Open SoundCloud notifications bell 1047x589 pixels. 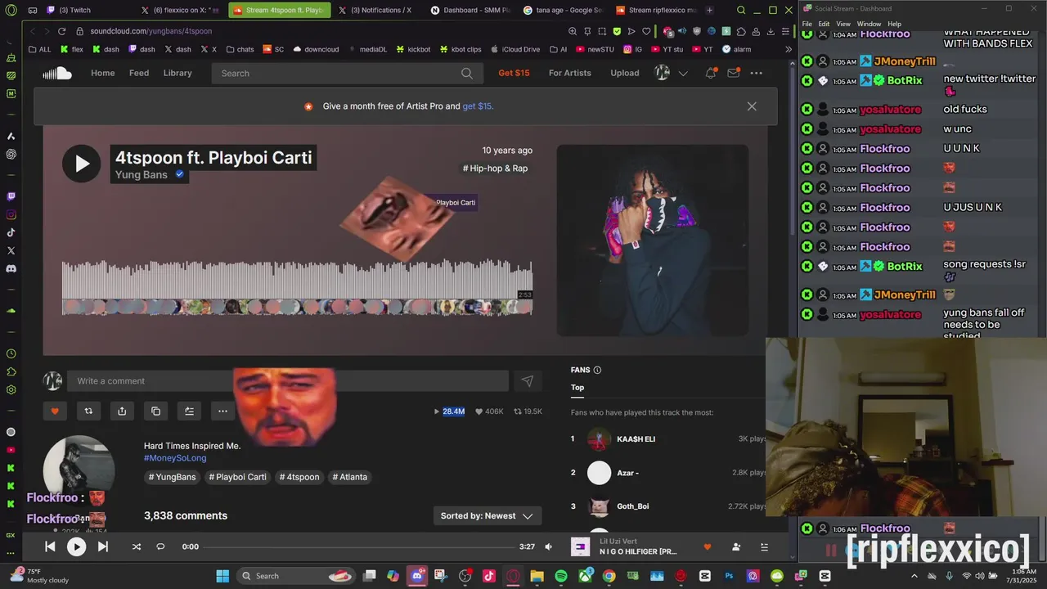pyautogui.click(x=711, y=73)
